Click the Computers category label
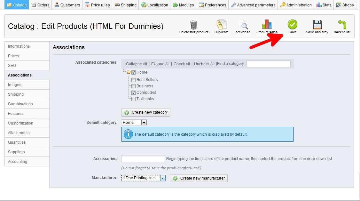Viewport: 360px width, 201px height. coord(146,92)
